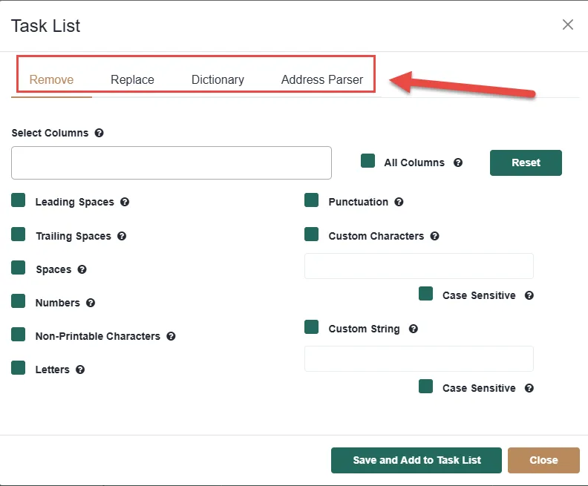588x486 pixels.
Task: Check the Trailing Spaces option
Action: 19,234
